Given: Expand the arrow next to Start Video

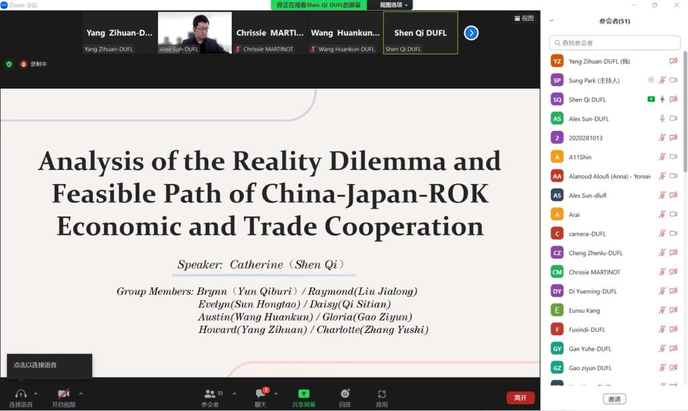Looking at the screenshot, I should [x=81, y=394].
